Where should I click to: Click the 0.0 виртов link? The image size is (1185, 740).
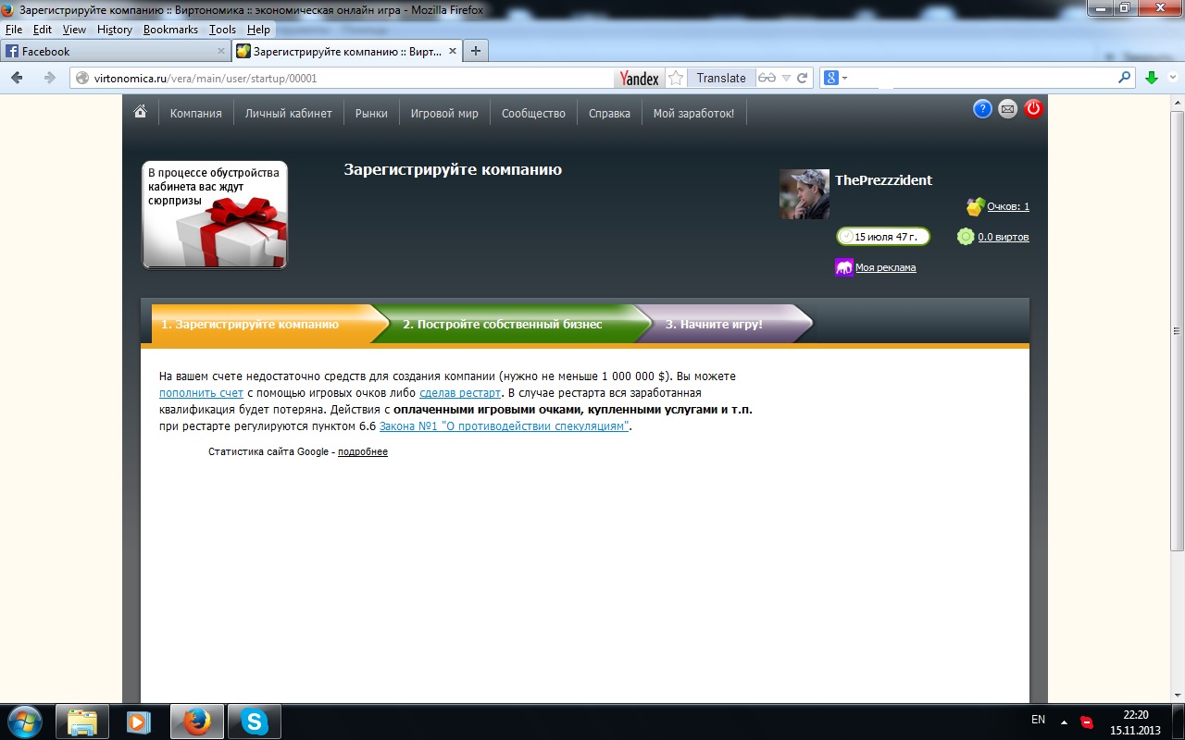pos(1004,238)
